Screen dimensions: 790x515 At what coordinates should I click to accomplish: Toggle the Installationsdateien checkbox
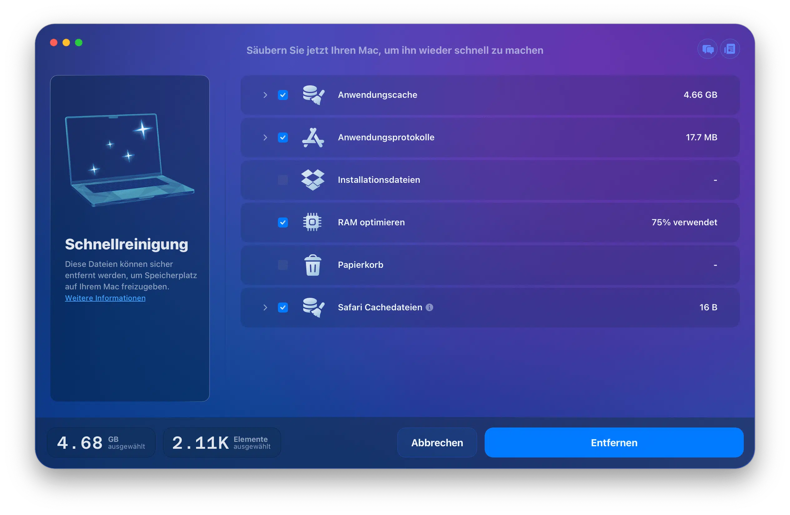point(283,180)
